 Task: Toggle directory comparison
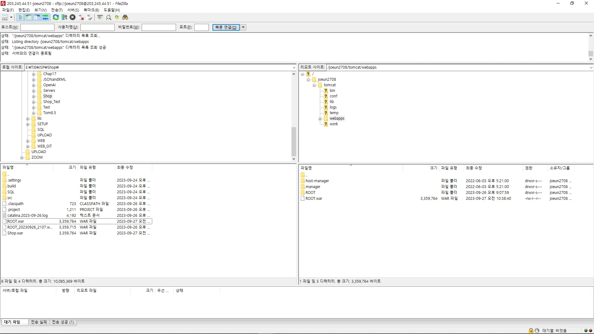(x=109, y=17)
